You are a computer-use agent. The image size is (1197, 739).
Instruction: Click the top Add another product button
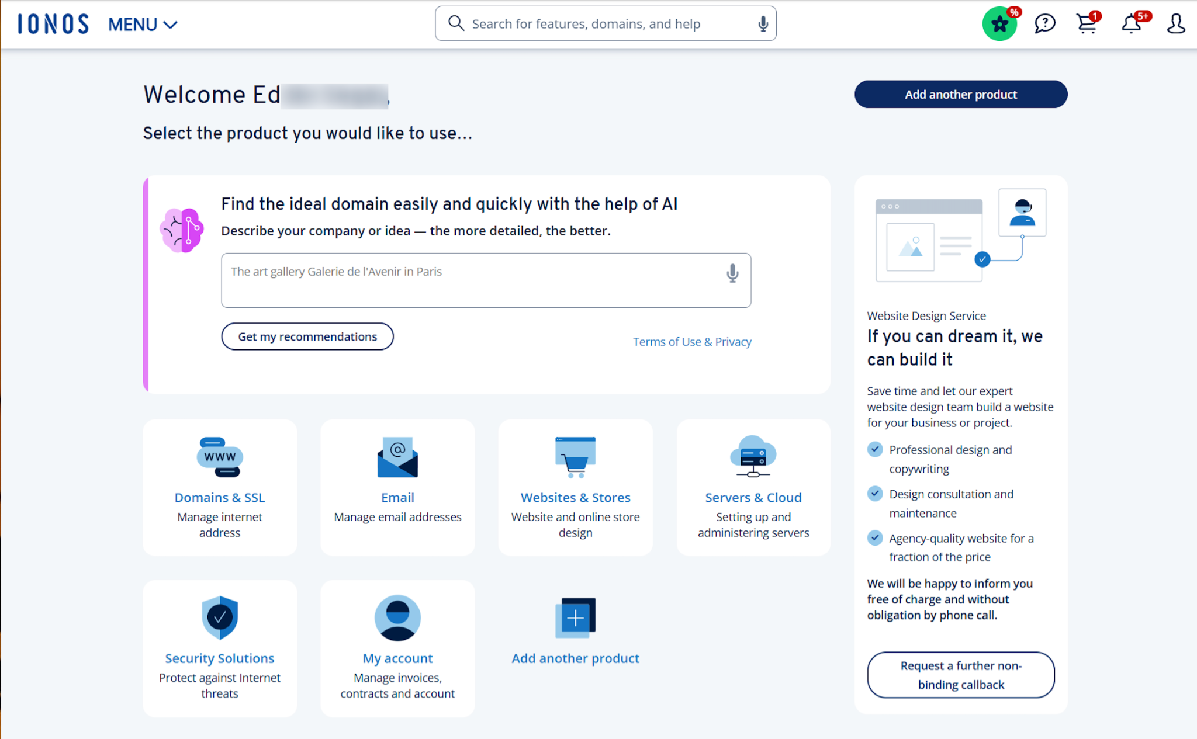pyautogui.click(x=961, y=94)
